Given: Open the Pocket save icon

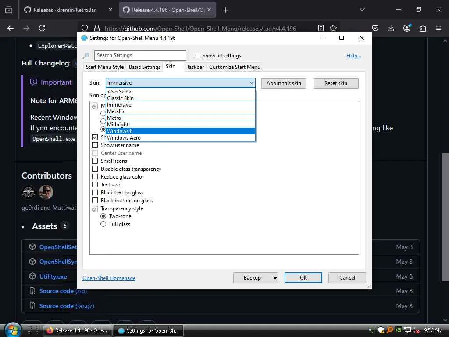Looking at the screenshot, I should coord(375,28).
